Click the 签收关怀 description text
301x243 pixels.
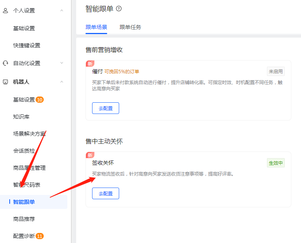163,174
